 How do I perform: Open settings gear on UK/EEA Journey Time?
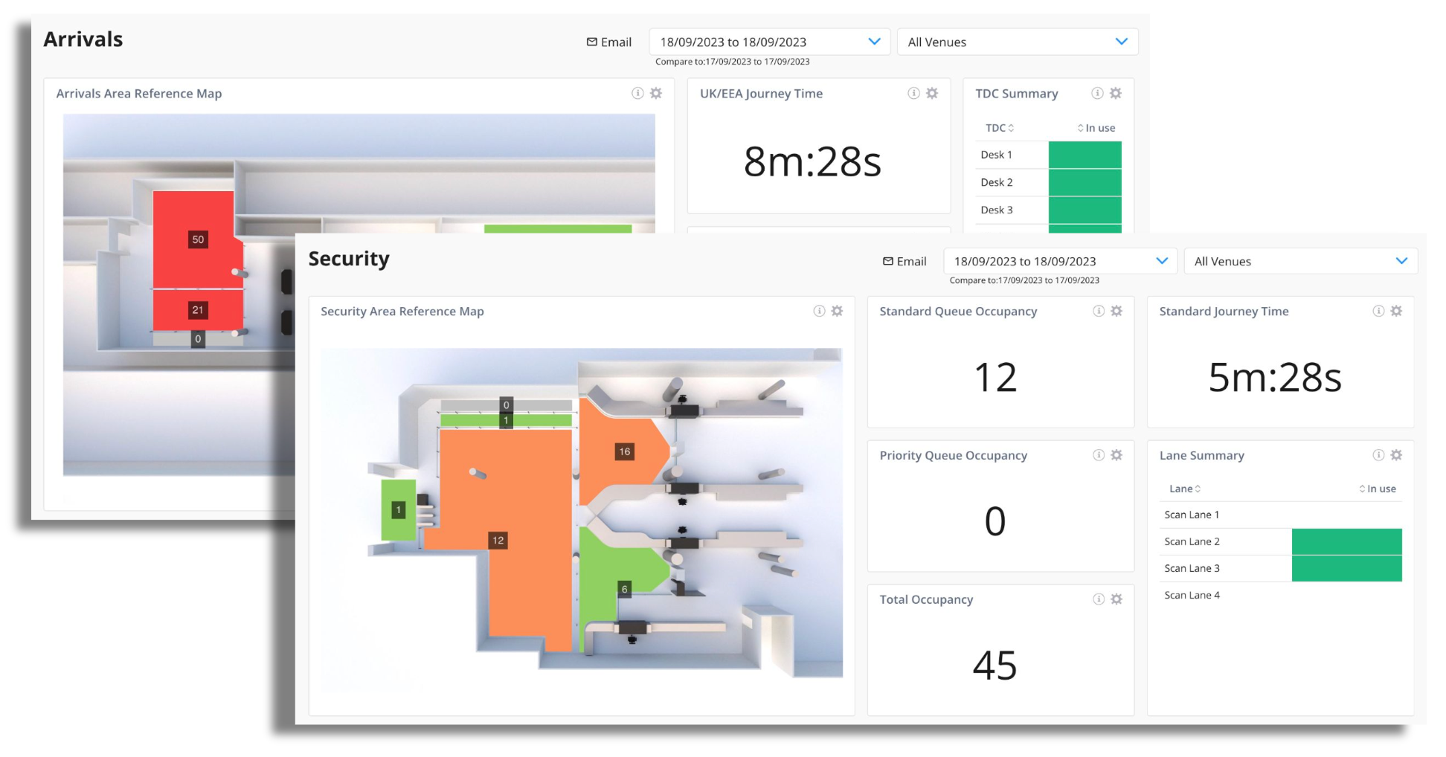932,93
